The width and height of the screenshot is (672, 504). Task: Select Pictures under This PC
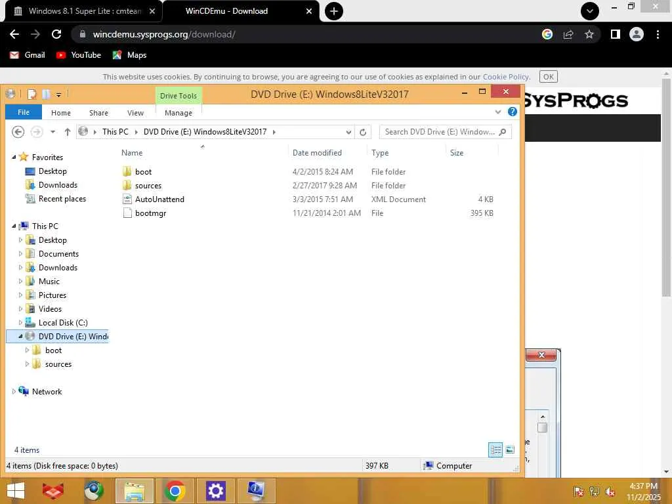(x=52, y=295)
